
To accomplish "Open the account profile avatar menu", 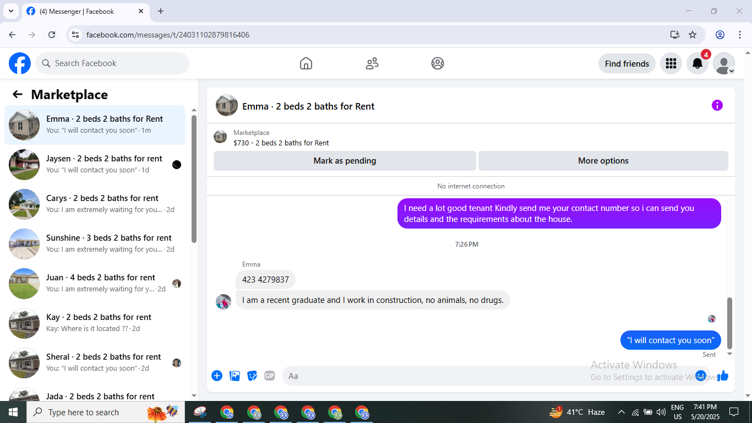I will [x=724, y=63].
